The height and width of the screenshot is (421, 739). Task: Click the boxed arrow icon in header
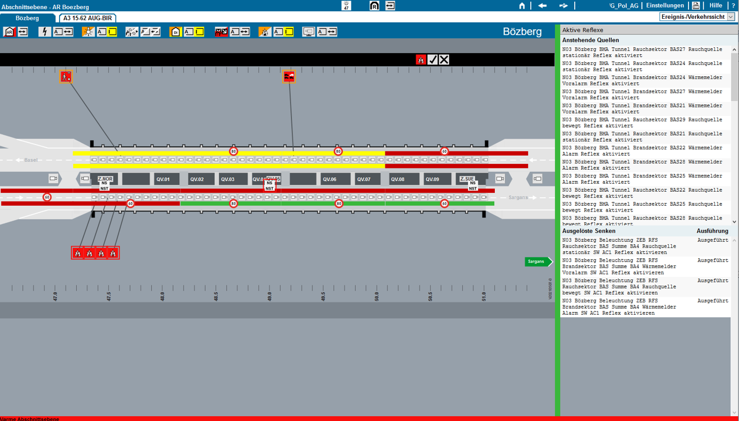pyautogui.click(x=390, y=5)
